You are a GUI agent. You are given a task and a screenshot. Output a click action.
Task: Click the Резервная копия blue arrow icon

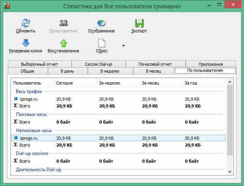tap(26, 43)
